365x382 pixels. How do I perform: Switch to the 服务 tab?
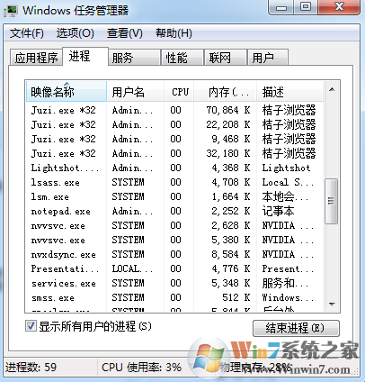click(134, 58)
